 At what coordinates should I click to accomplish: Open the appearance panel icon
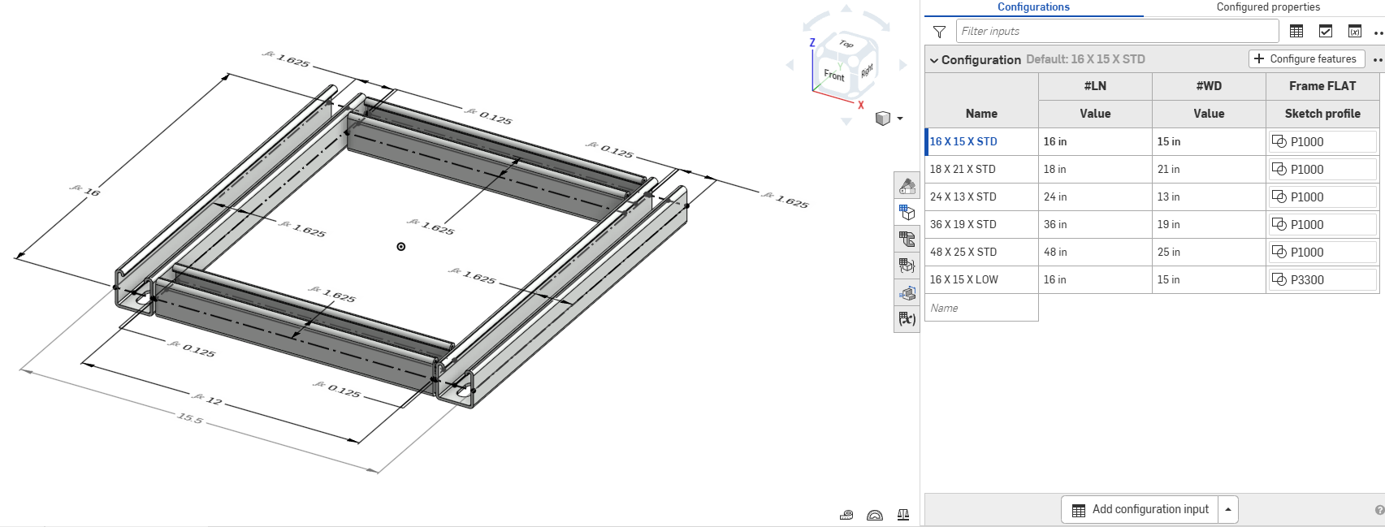click(907, 186)
